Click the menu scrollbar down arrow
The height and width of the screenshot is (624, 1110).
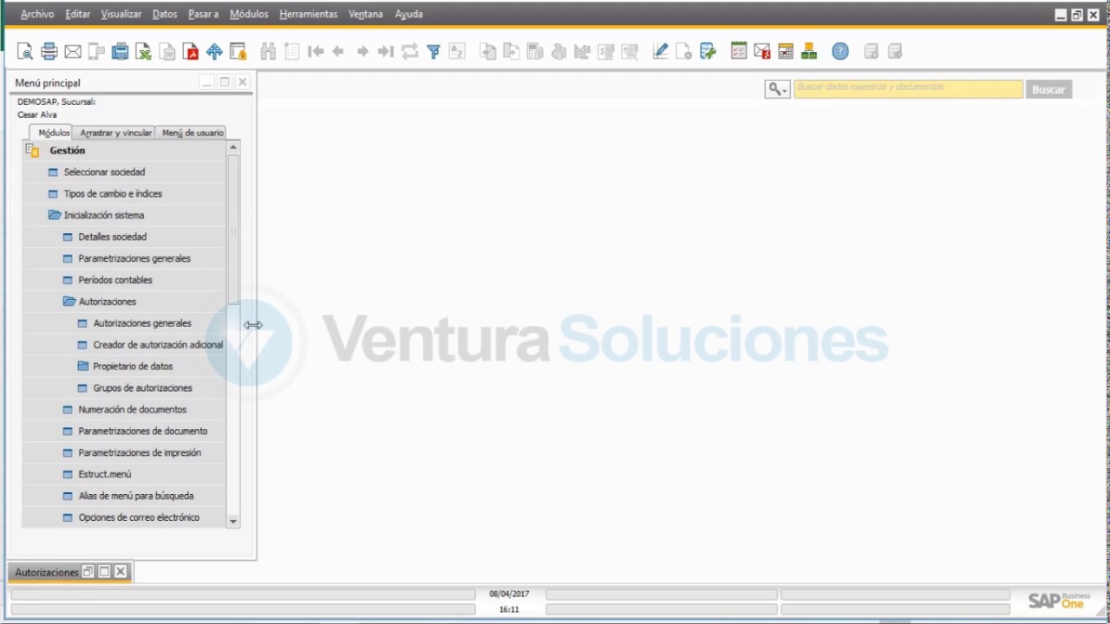232,522
